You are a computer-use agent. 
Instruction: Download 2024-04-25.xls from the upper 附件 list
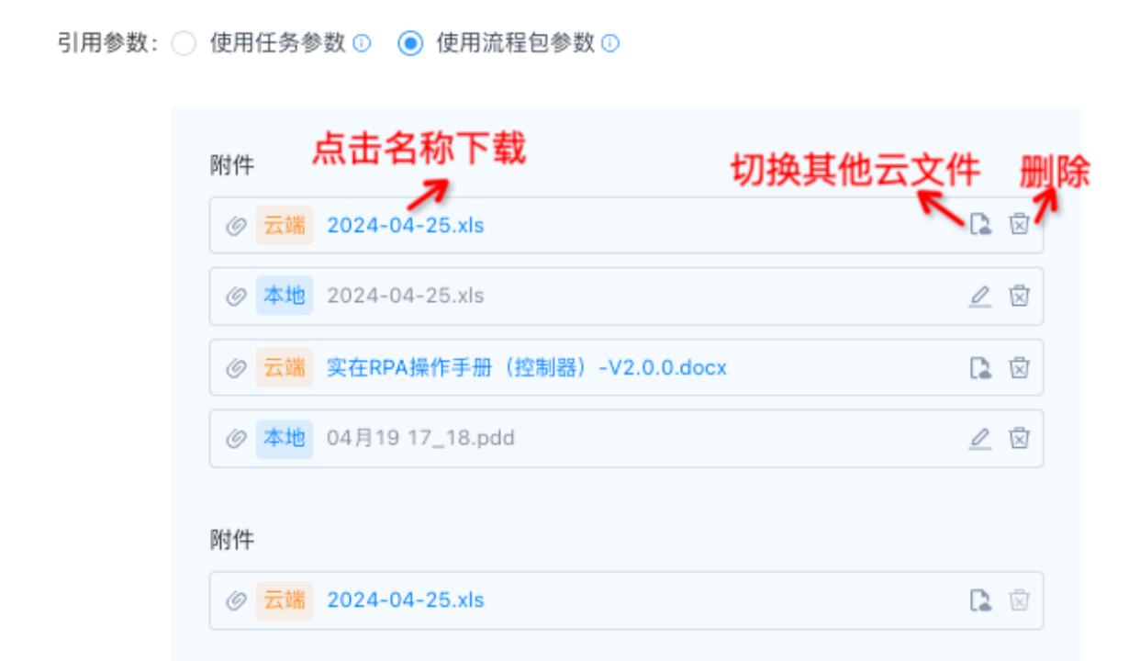pos(405,225)
